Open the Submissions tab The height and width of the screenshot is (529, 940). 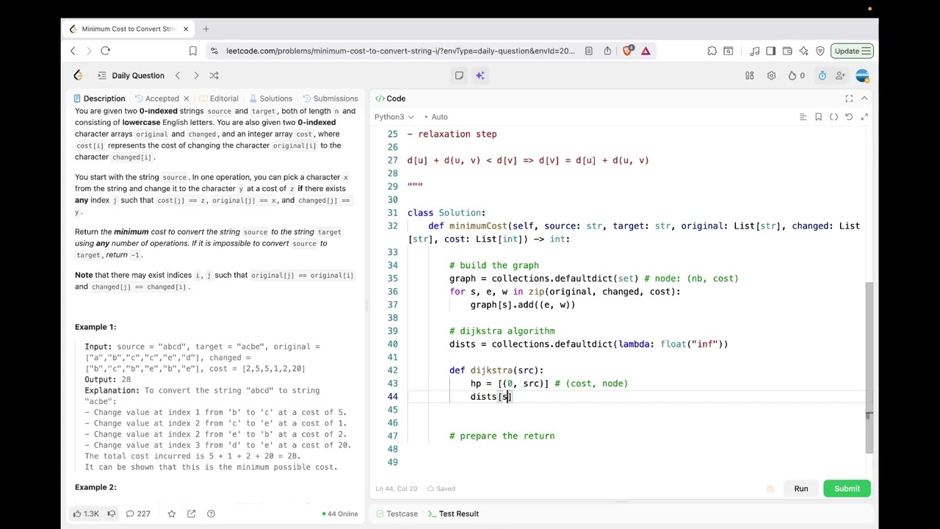[x=330, y=98]
